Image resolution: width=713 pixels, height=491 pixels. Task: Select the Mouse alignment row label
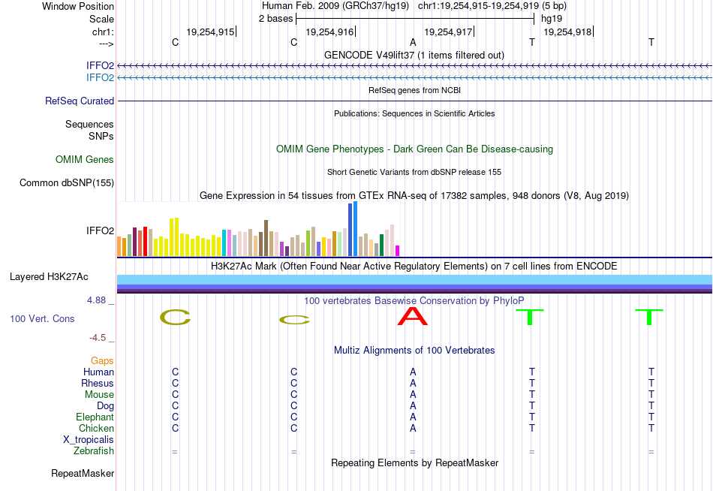[99, 395]
